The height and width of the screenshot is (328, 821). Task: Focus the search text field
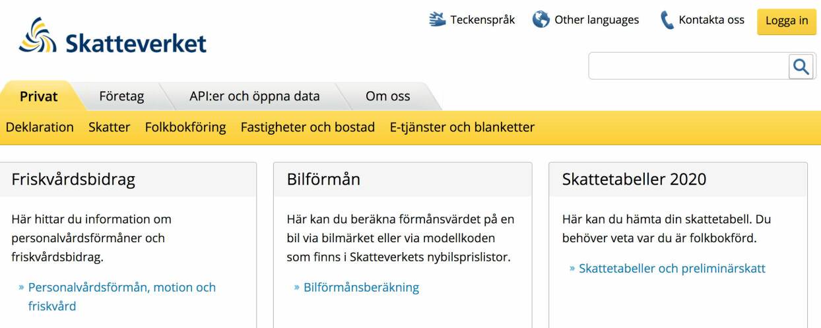pos(689,66)
